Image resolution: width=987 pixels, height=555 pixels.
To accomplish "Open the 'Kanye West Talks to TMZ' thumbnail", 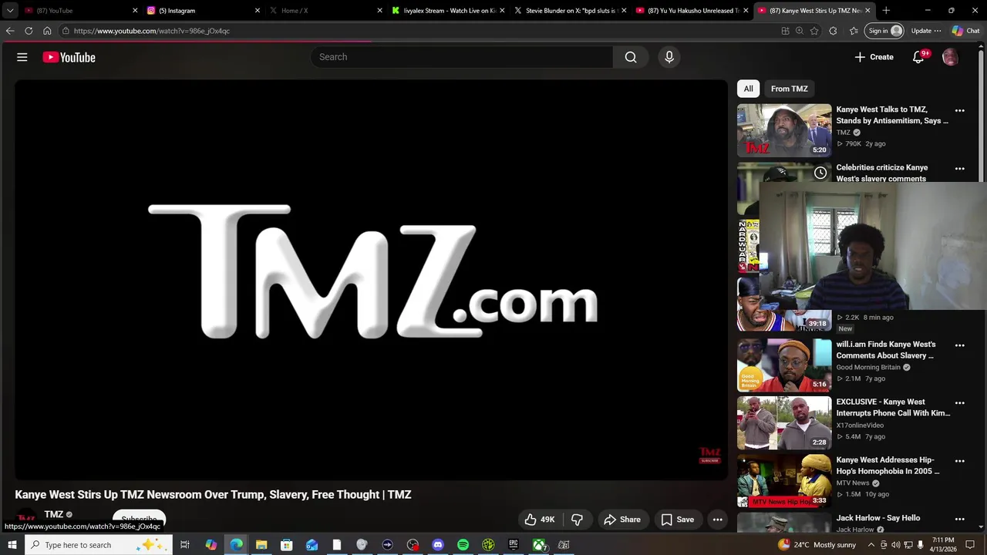I will pos(784,130).
